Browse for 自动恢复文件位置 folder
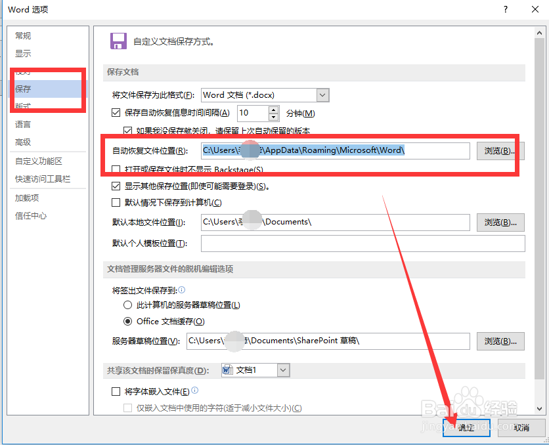 pos(500,151)
